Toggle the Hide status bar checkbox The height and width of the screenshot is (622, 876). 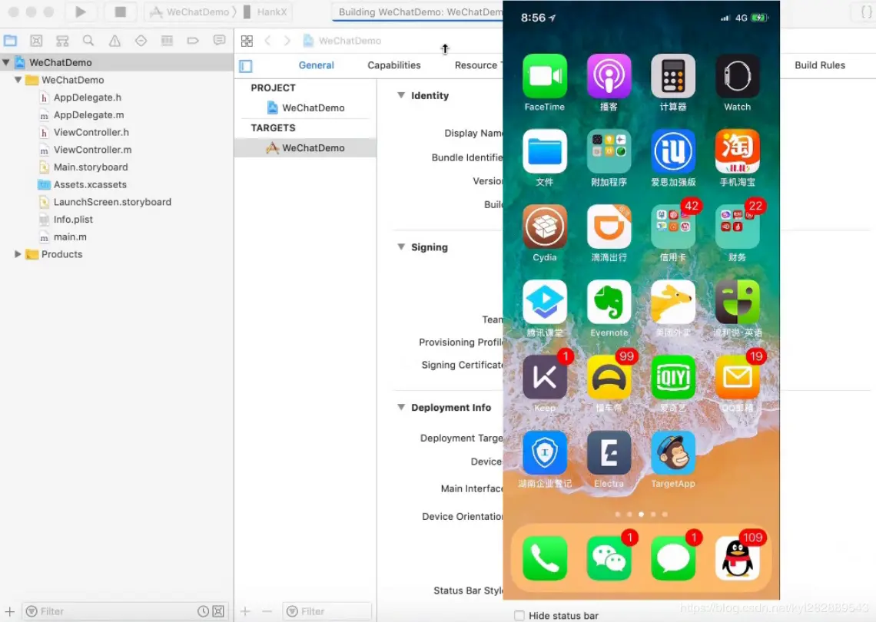click(x=519, y=615)
